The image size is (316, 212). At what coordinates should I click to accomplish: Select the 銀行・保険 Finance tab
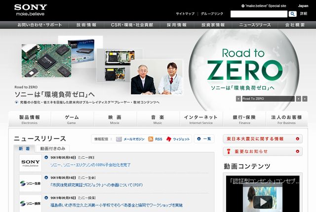(x=244, y=119)
